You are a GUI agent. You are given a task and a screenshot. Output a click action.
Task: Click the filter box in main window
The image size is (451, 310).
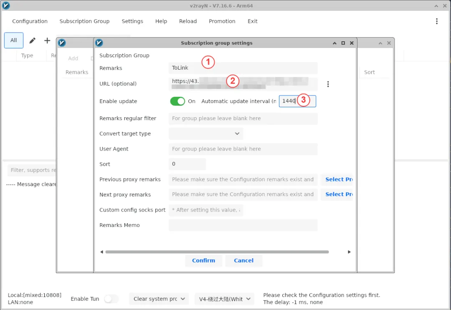(32, 170)
